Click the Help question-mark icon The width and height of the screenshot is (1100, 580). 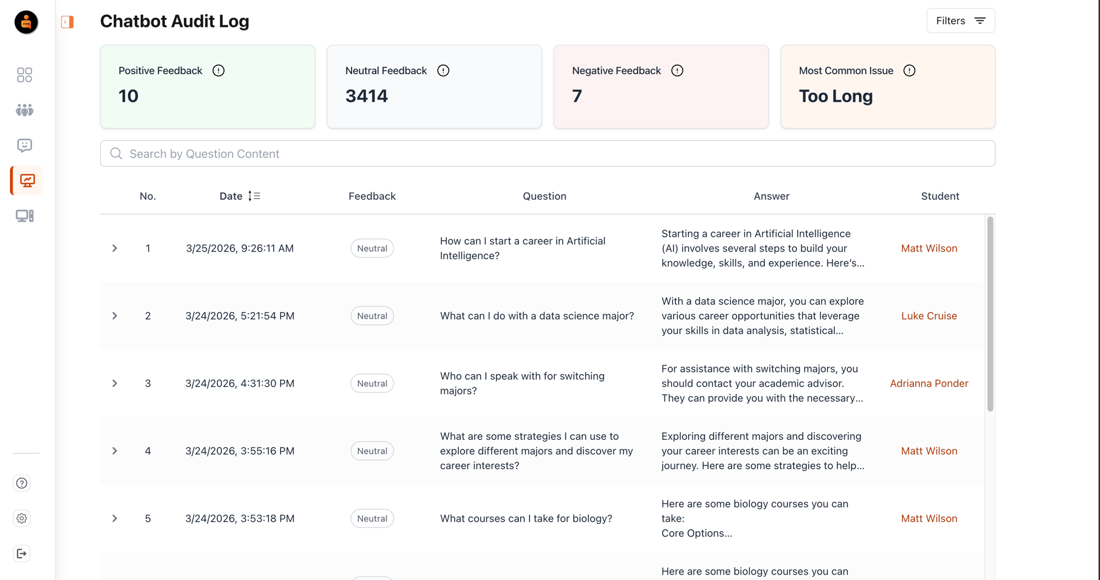[x=21, y=483]
